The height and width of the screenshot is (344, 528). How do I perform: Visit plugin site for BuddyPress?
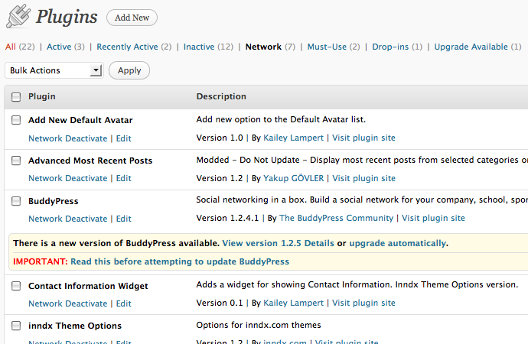[433, 218]
